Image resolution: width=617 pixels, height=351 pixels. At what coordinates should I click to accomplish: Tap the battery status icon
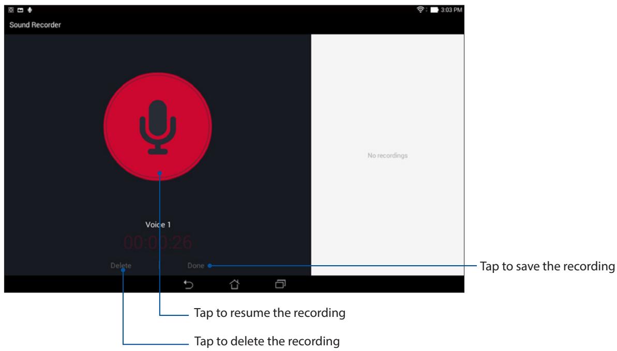(x=434, y=10)
